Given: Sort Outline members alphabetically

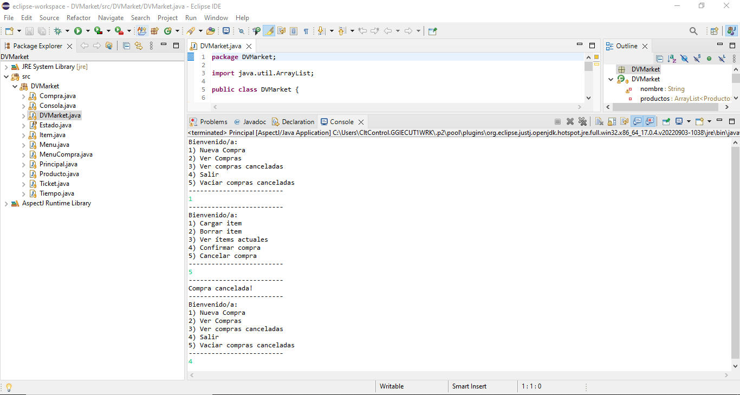Looking at the screenshot, I should [672, 59].
